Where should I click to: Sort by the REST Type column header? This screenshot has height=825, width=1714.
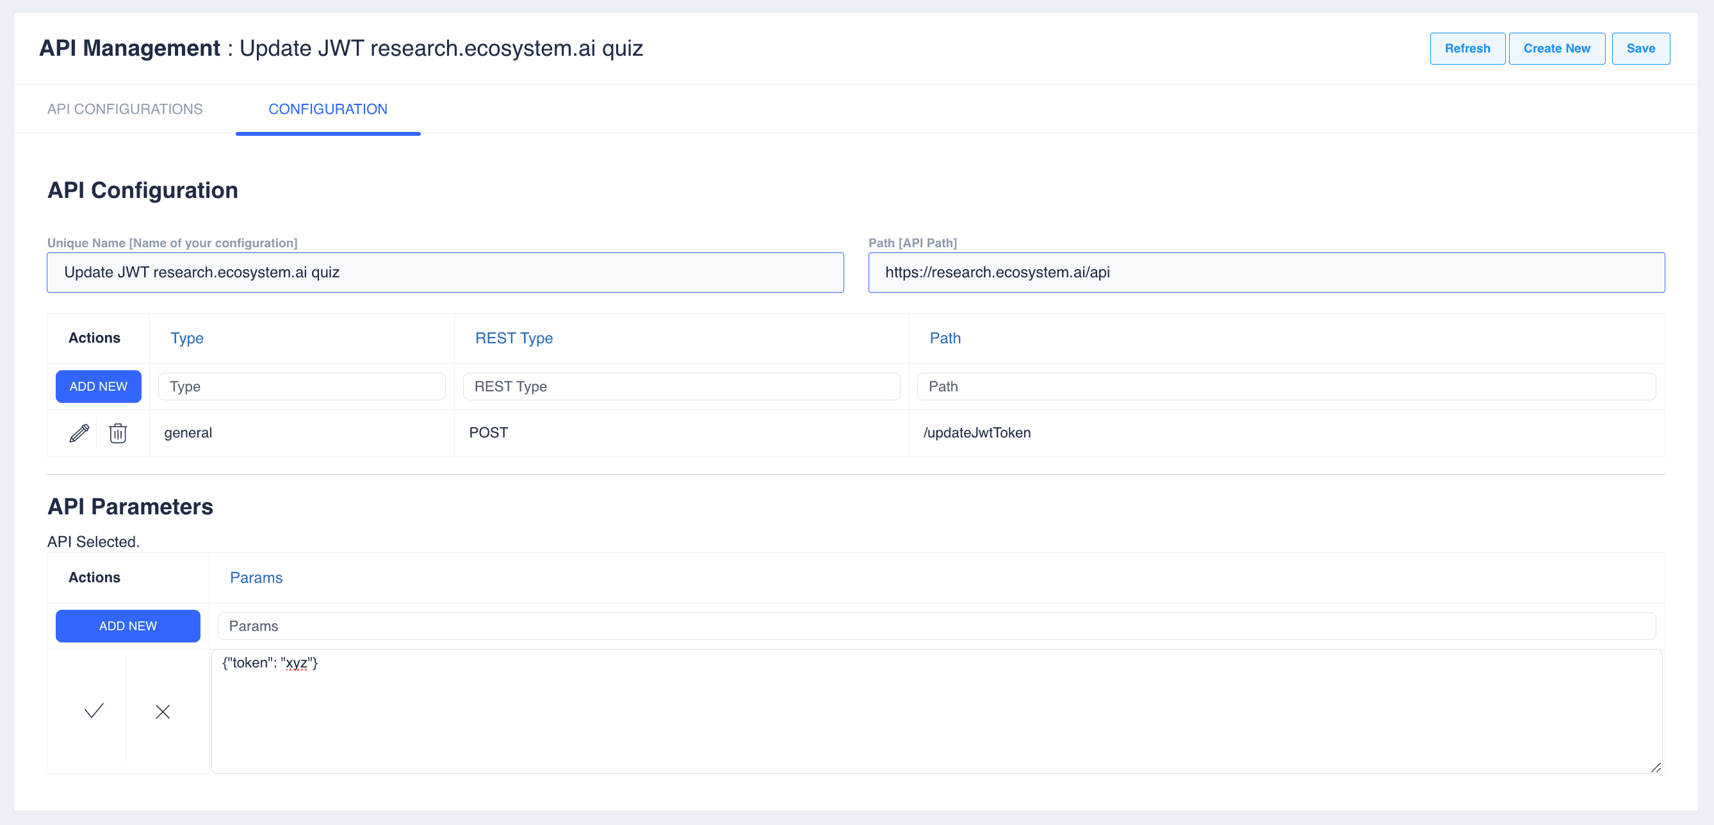(x=514, y=338)
